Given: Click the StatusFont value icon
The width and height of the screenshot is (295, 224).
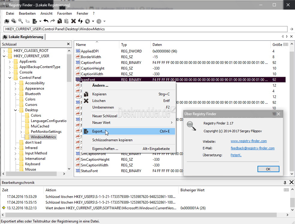Looking at the screenshot, I should pyautogui.click(x=78, y=171).
